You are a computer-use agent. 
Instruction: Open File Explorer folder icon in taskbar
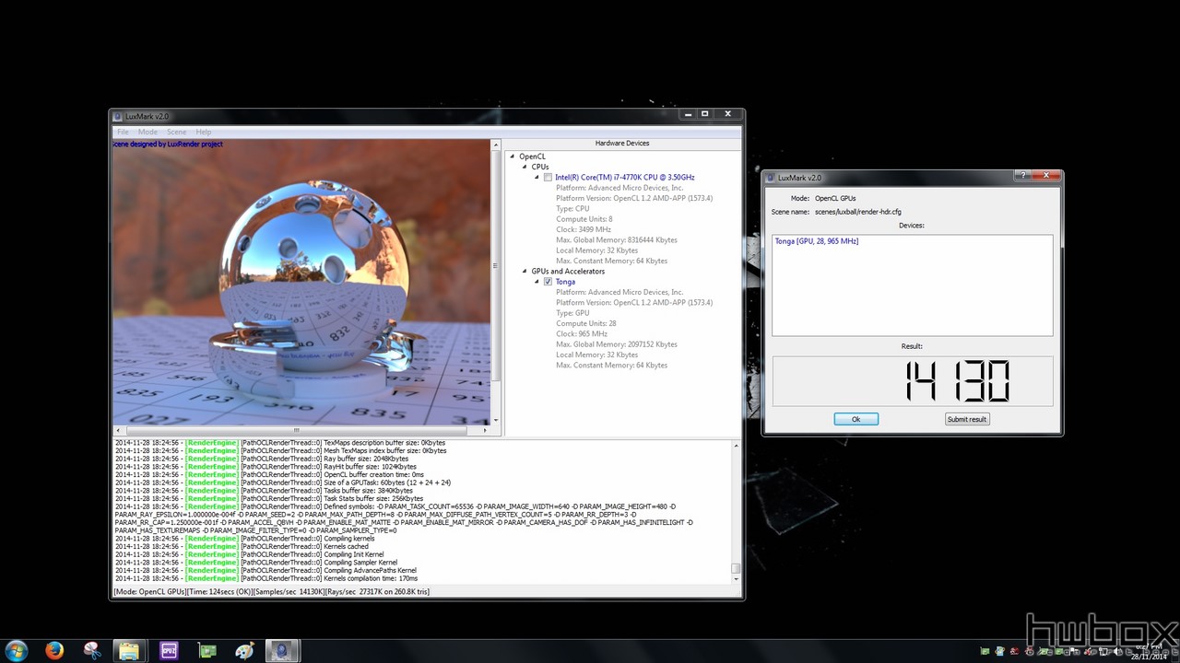130,650
